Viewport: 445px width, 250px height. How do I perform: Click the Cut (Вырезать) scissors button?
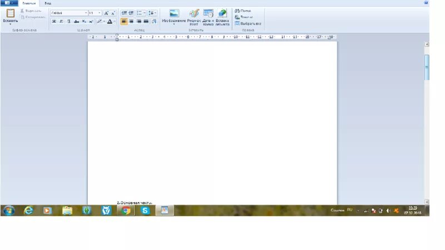31,11
